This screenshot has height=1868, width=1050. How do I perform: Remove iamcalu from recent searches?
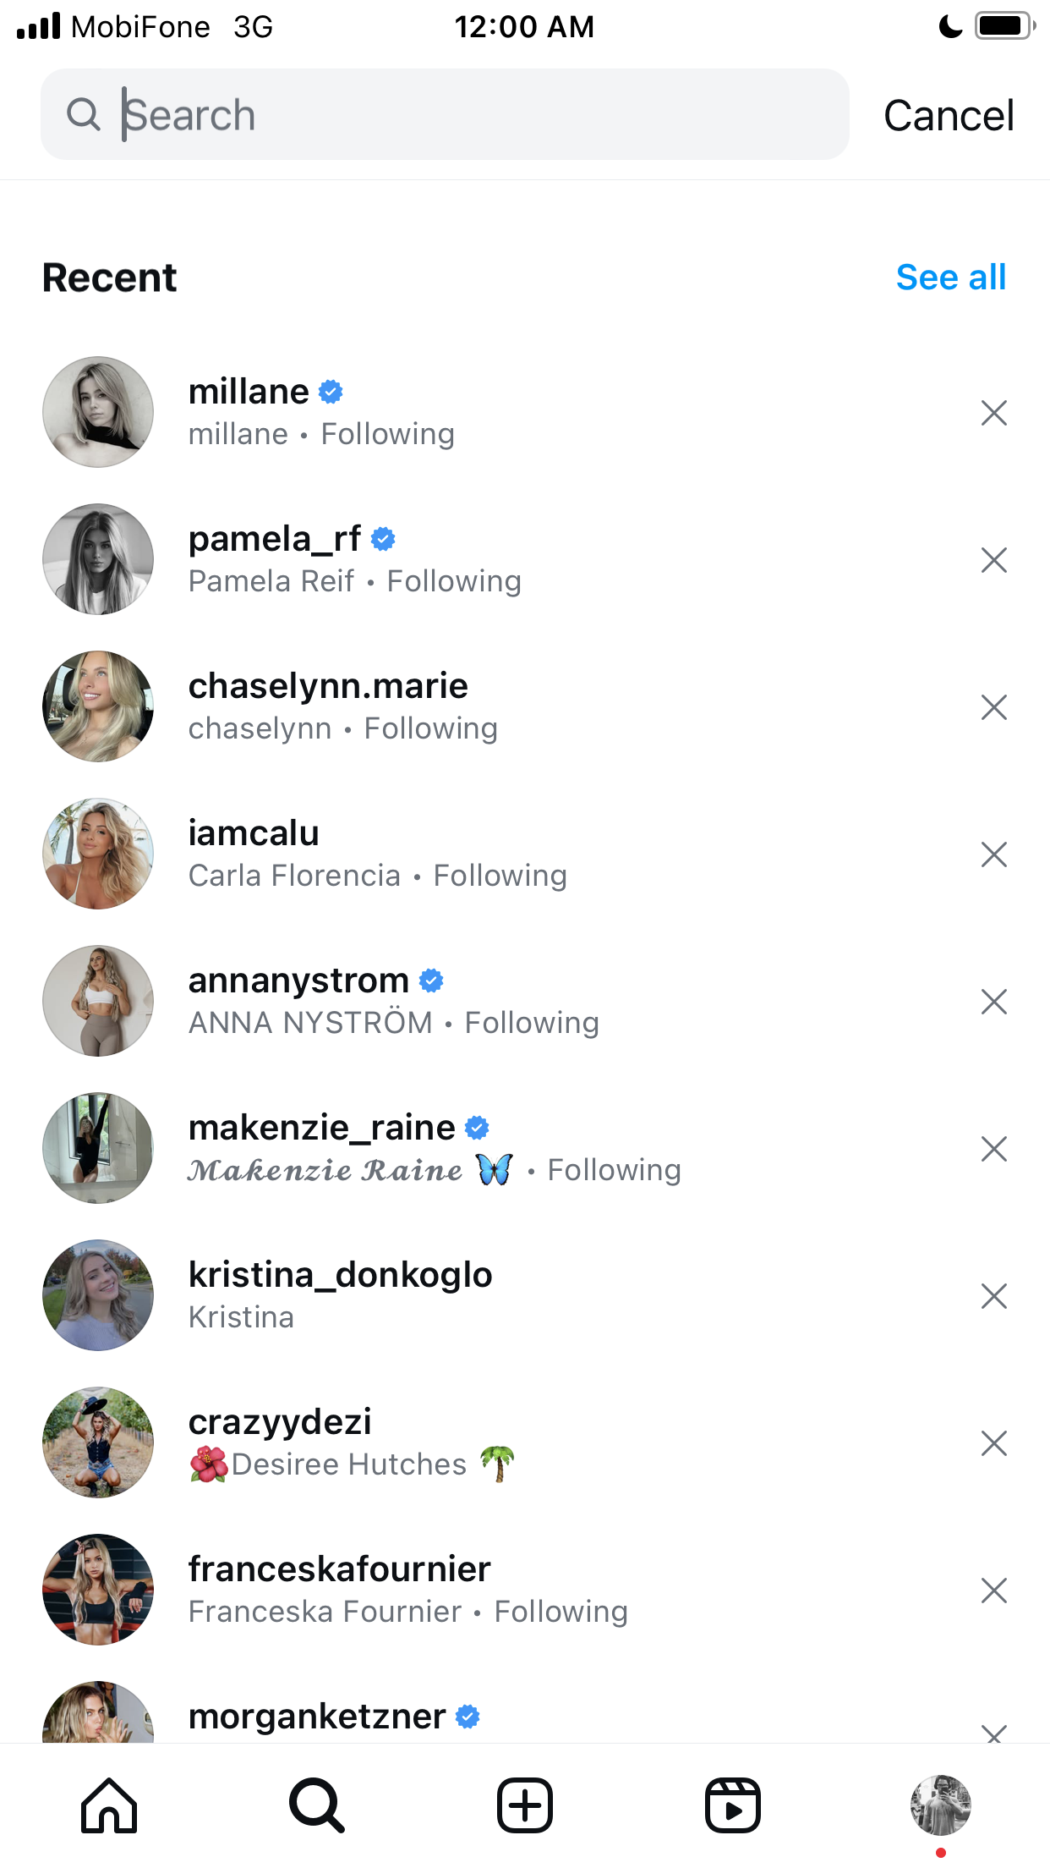[x=994, y=854]
